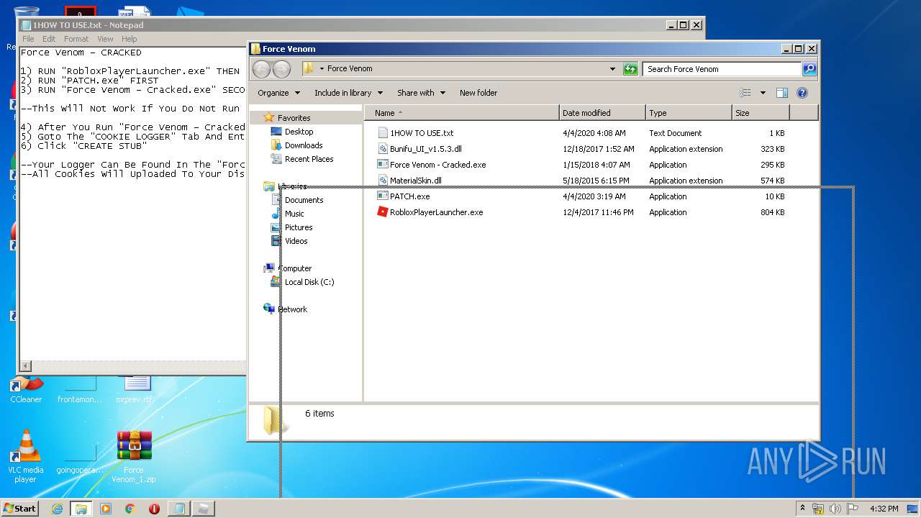The image size is (921, 518).
Task: Click the volume speaker tray icon
Action: point(835,509)
